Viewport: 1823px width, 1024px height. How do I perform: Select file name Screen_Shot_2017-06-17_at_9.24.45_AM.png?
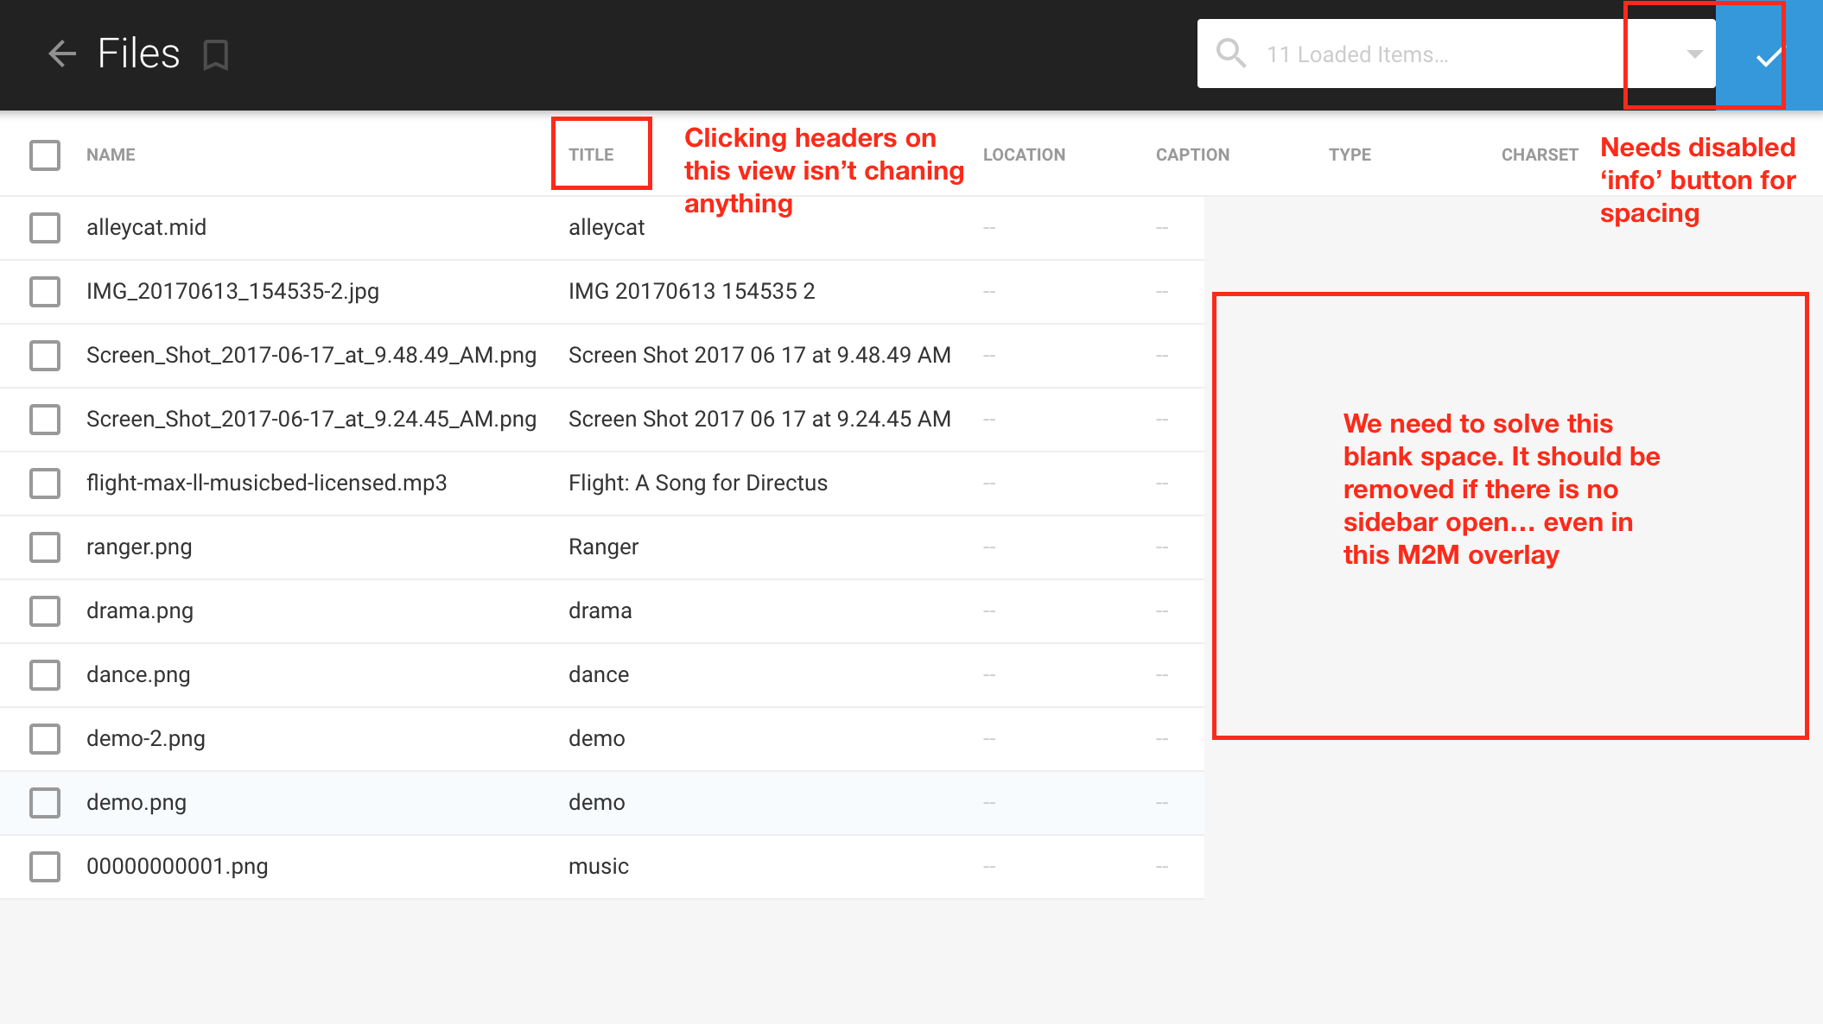pyautogui.click(x=311, y=420)
